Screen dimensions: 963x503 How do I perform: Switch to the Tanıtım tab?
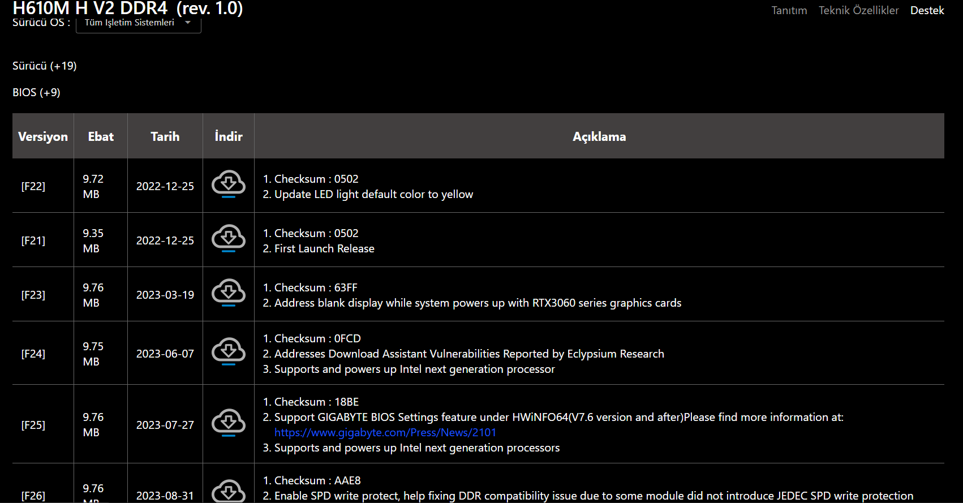[x=789, y=10]
